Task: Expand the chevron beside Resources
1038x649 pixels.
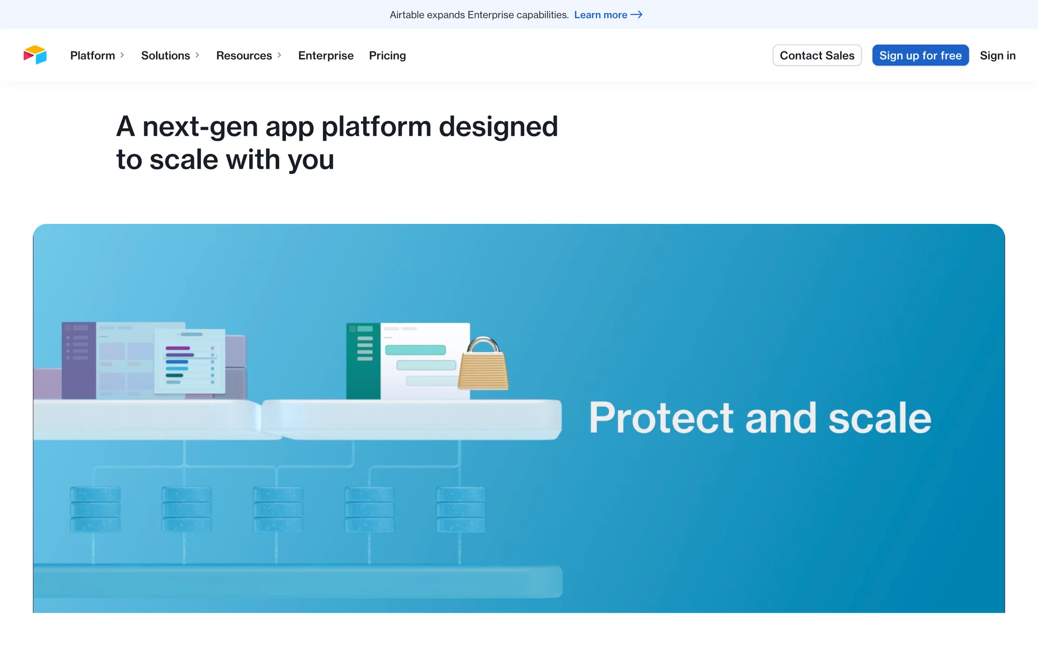Action: (280, 55)
